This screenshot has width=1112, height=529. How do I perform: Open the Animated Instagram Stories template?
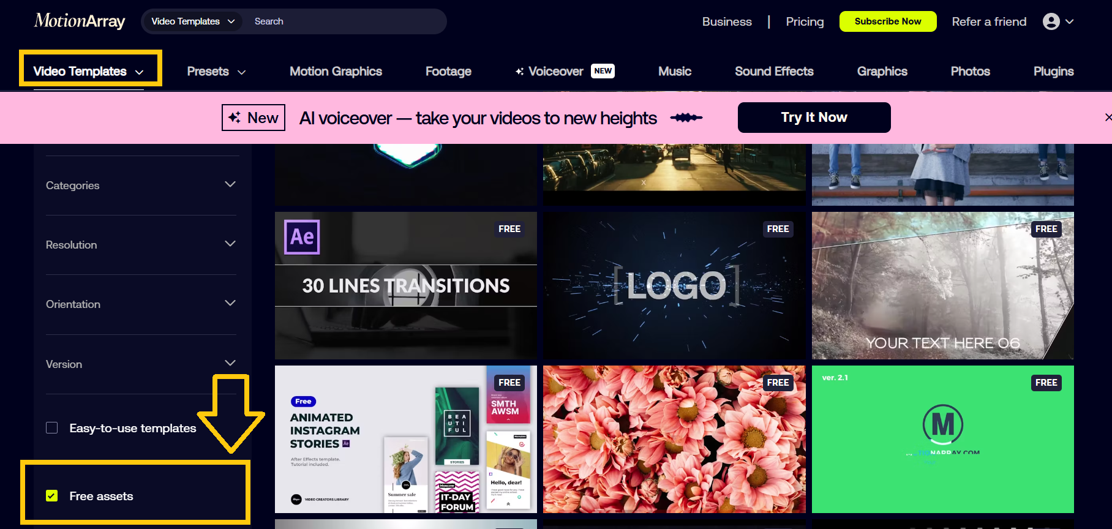pos(405,439)
